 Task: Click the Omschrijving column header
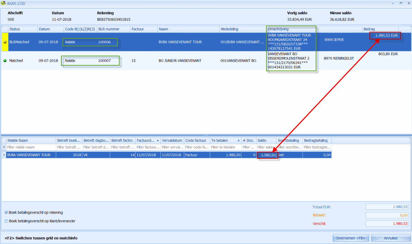coord(291,29)
